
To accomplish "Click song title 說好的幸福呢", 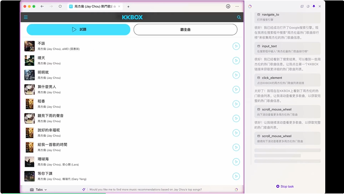I will 49,130.
